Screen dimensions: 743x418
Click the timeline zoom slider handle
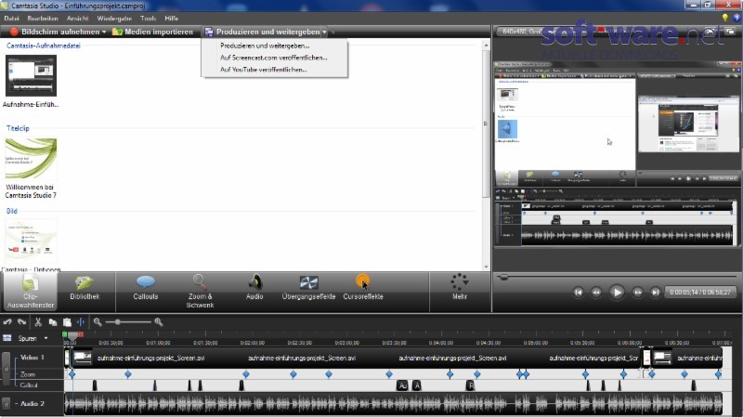[x=118, y=322]
